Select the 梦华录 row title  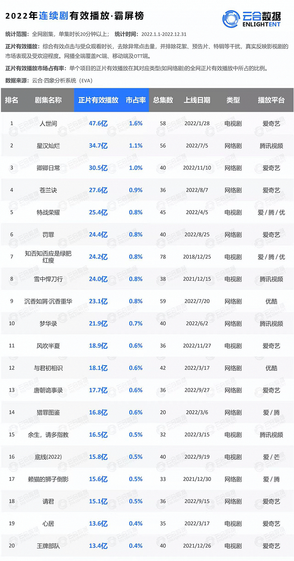48,324
